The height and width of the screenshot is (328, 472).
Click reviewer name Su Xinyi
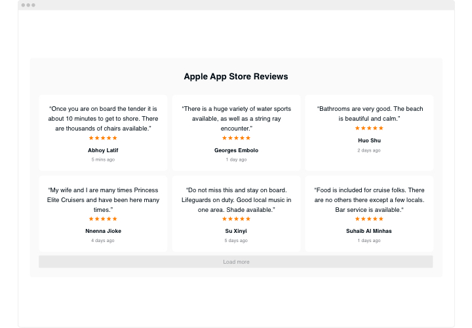click(x=236, y=231)
